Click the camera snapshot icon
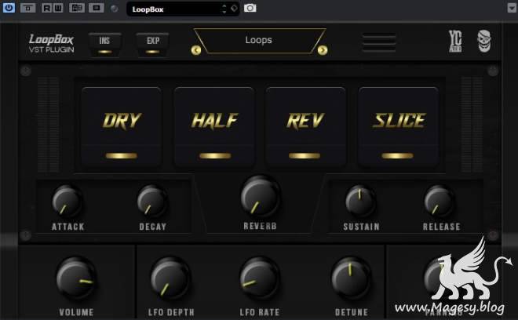 point(250,8)
